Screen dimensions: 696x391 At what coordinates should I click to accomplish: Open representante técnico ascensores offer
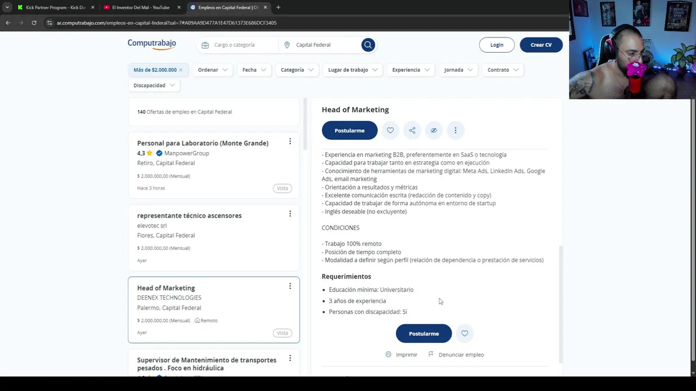pyautogui.click(x=189, y=216)
